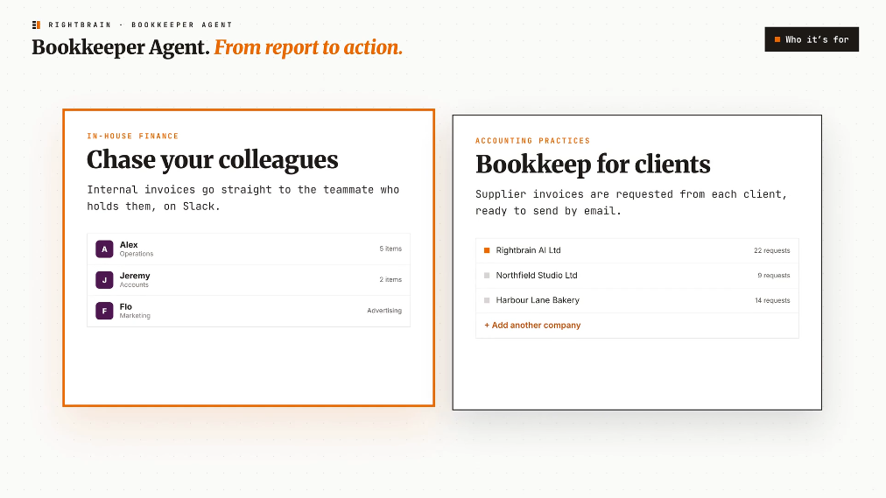Click the "Bookkeep for clients" heading
The image size is (886, 498).
point(593,165)
